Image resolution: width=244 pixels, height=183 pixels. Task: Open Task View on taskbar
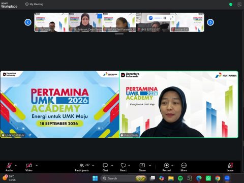[152, 178]
